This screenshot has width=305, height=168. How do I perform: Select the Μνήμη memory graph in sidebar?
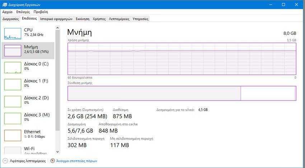coord(13,50)
